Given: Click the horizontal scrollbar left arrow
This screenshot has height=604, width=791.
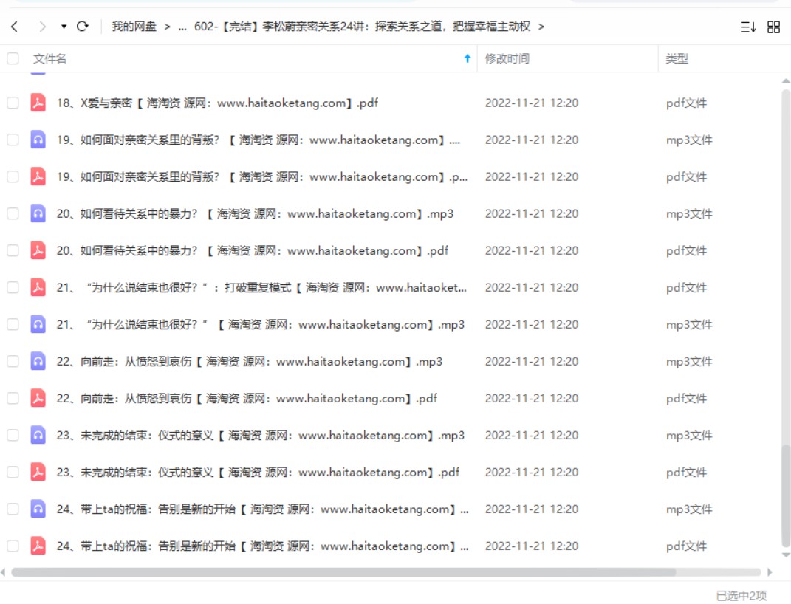Looking at the screenshot, I should point(3,572).
